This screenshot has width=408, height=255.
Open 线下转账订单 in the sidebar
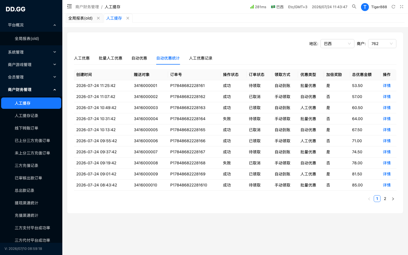[x=31, y=128]
